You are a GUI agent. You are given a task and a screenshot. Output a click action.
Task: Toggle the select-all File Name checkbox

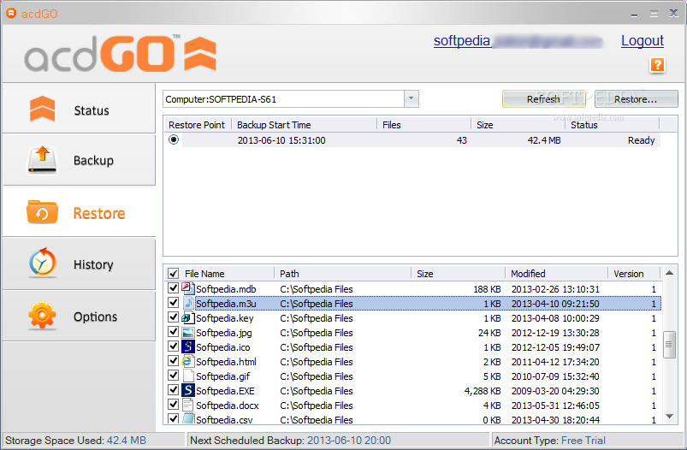(x=173, y=274)
